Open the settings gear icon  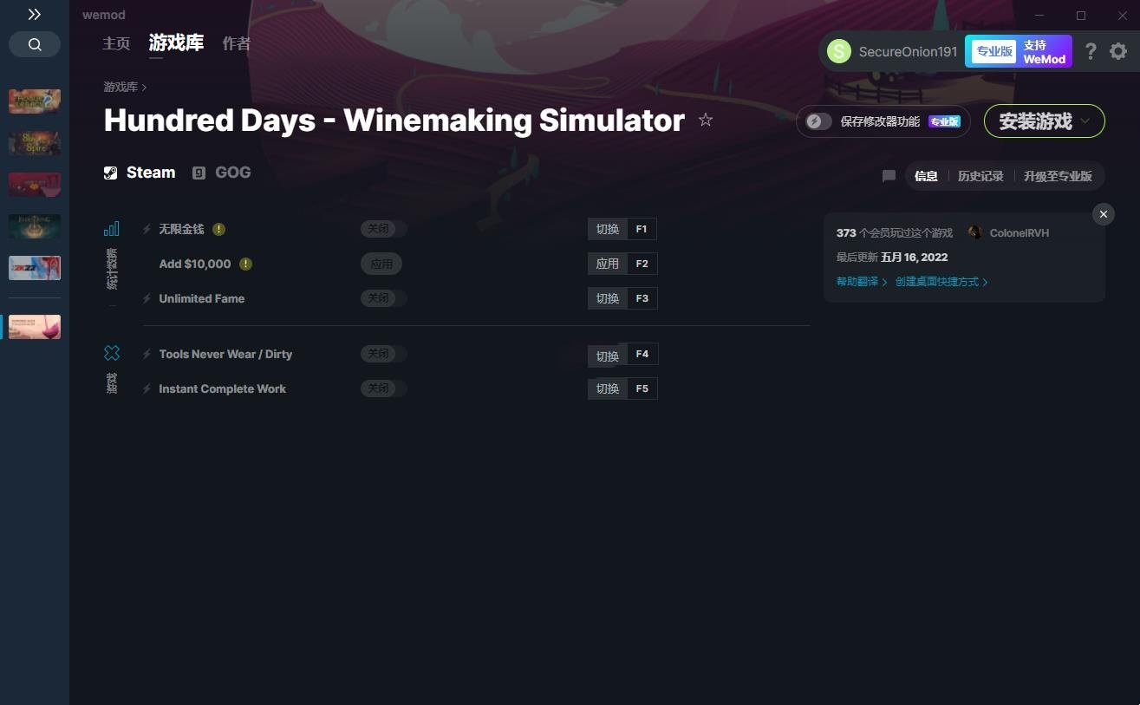1118,51
